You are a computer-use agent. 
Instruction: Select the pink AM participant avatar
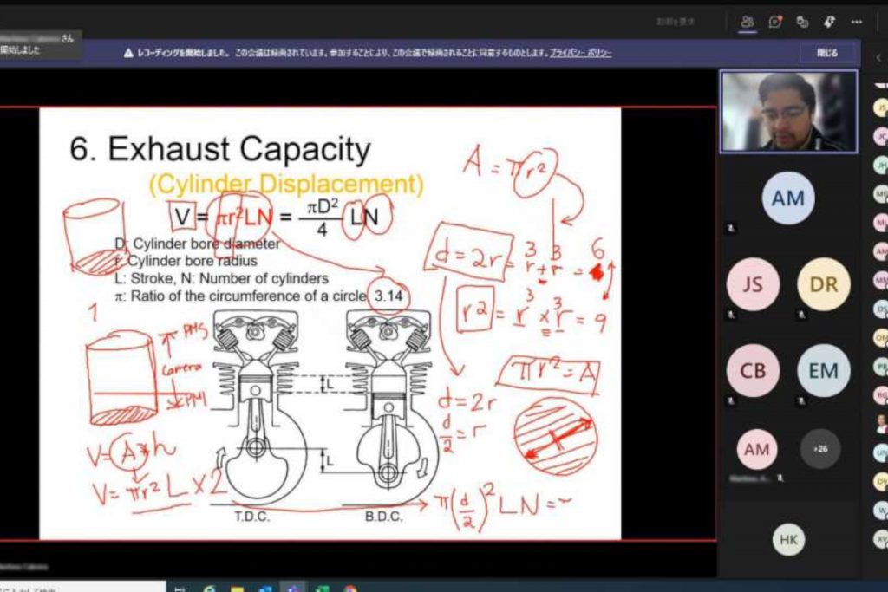pos(756,449)
